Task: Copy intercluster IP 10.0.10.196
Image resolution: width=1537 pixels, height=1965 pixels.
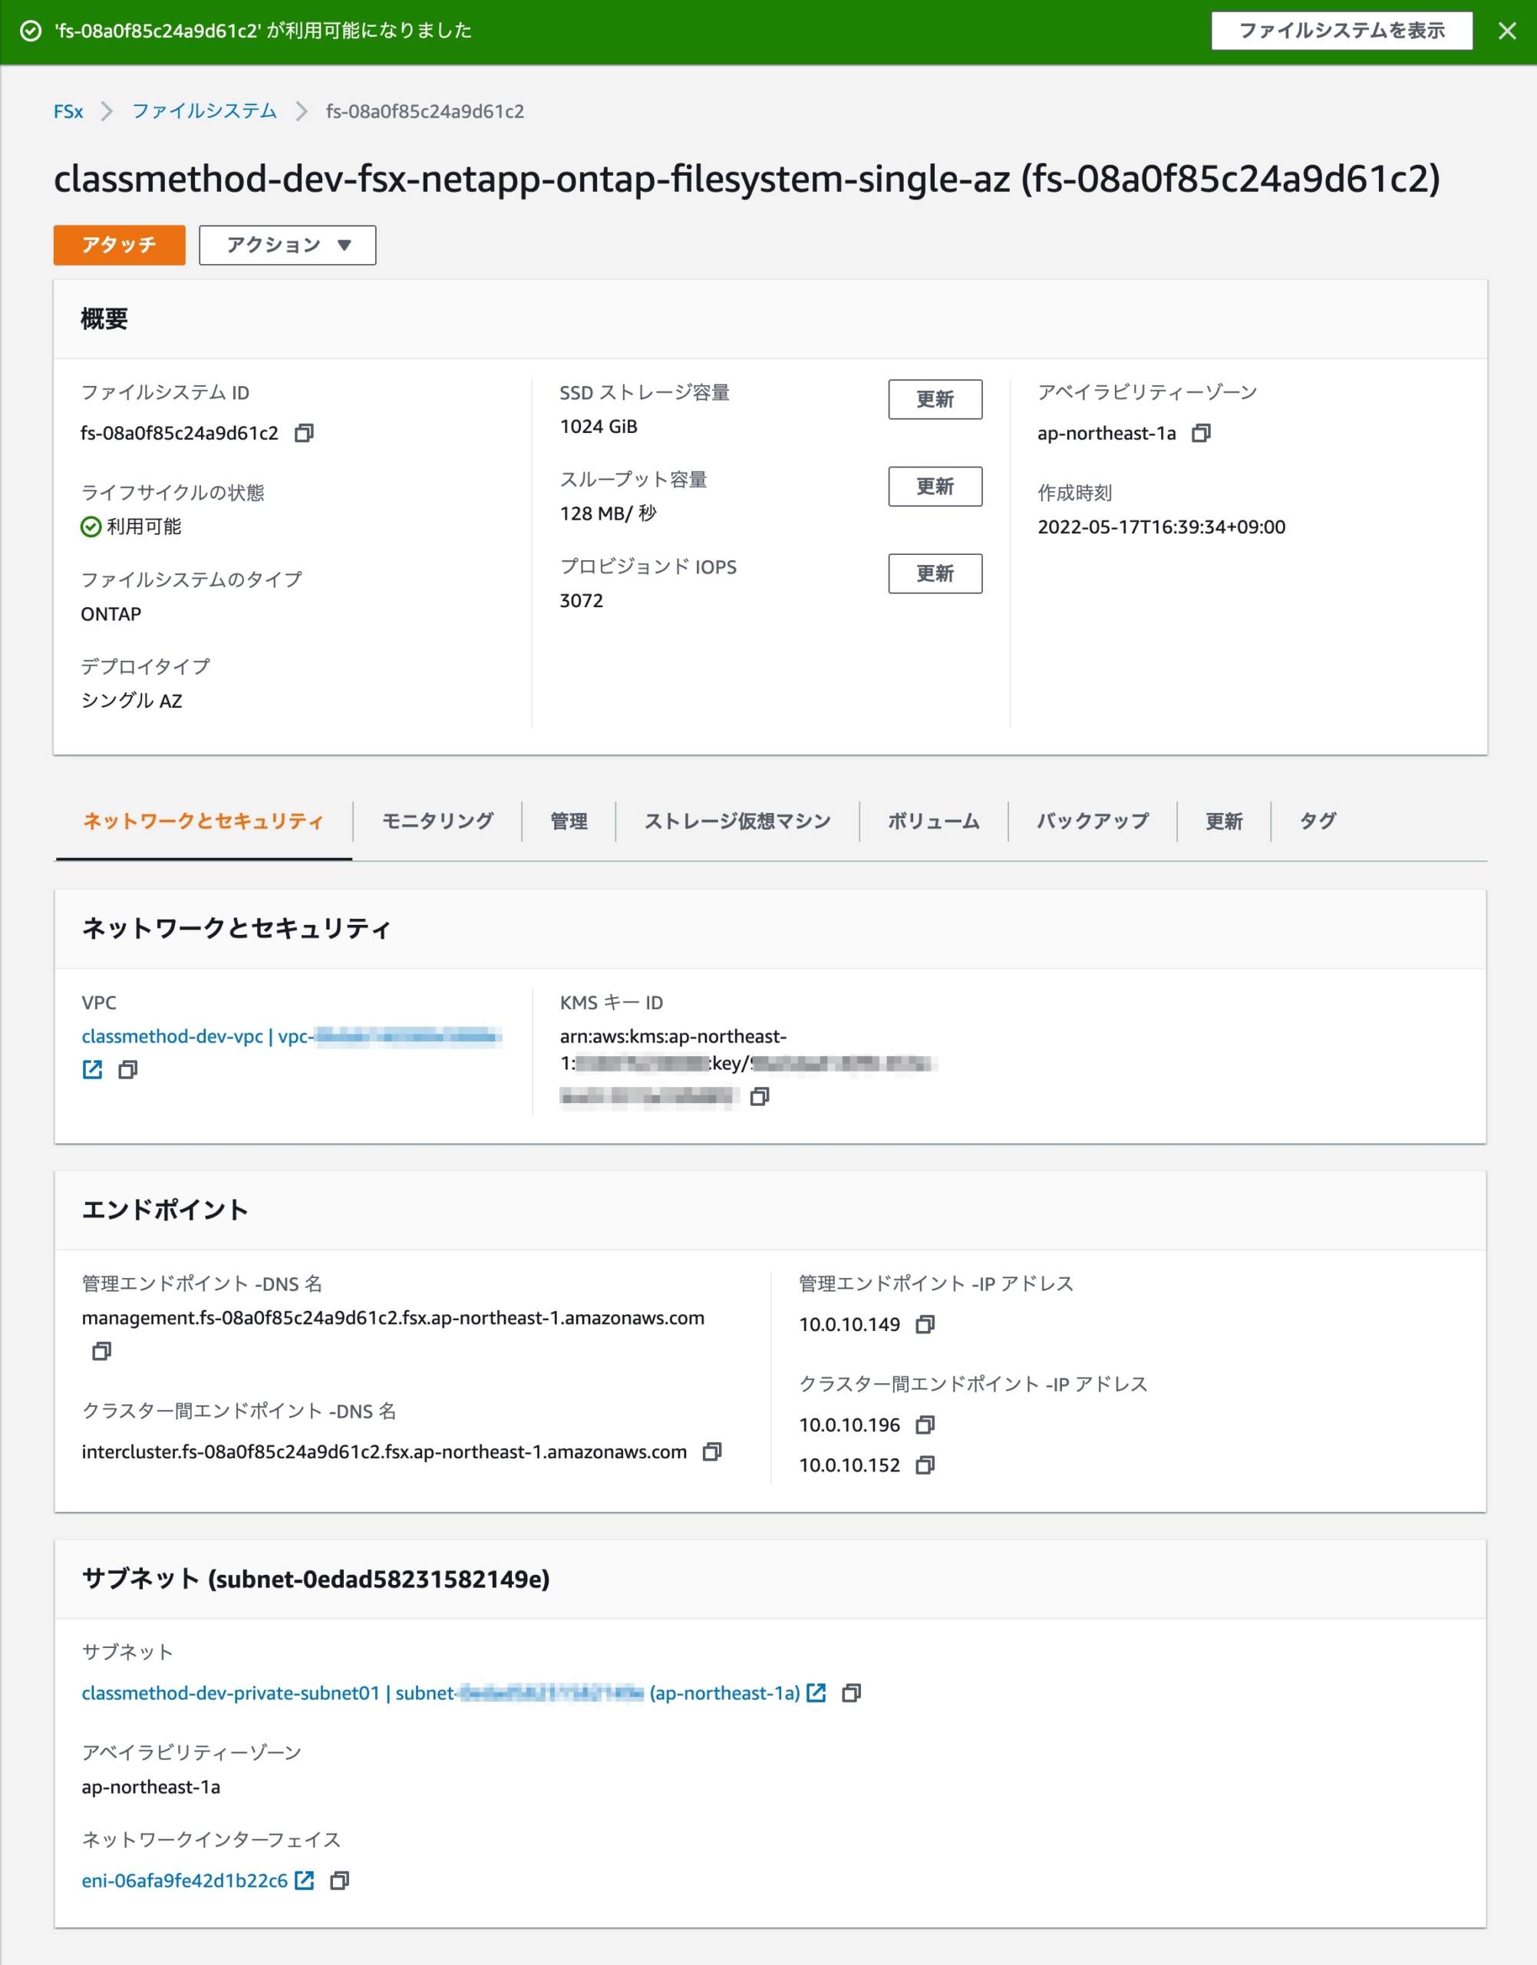Action: [x=925, y=1425]
